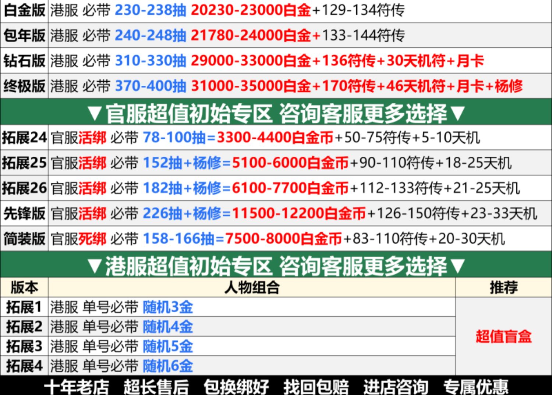Open the red 超值盲盒 recommendation
The image size is (552, 395).
point(503,337)
